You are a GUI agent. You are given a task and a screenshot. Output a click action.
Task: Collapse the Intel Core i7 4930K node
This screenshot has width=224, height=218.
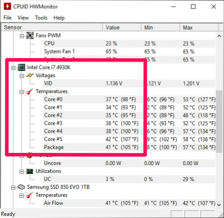(13, 68)
